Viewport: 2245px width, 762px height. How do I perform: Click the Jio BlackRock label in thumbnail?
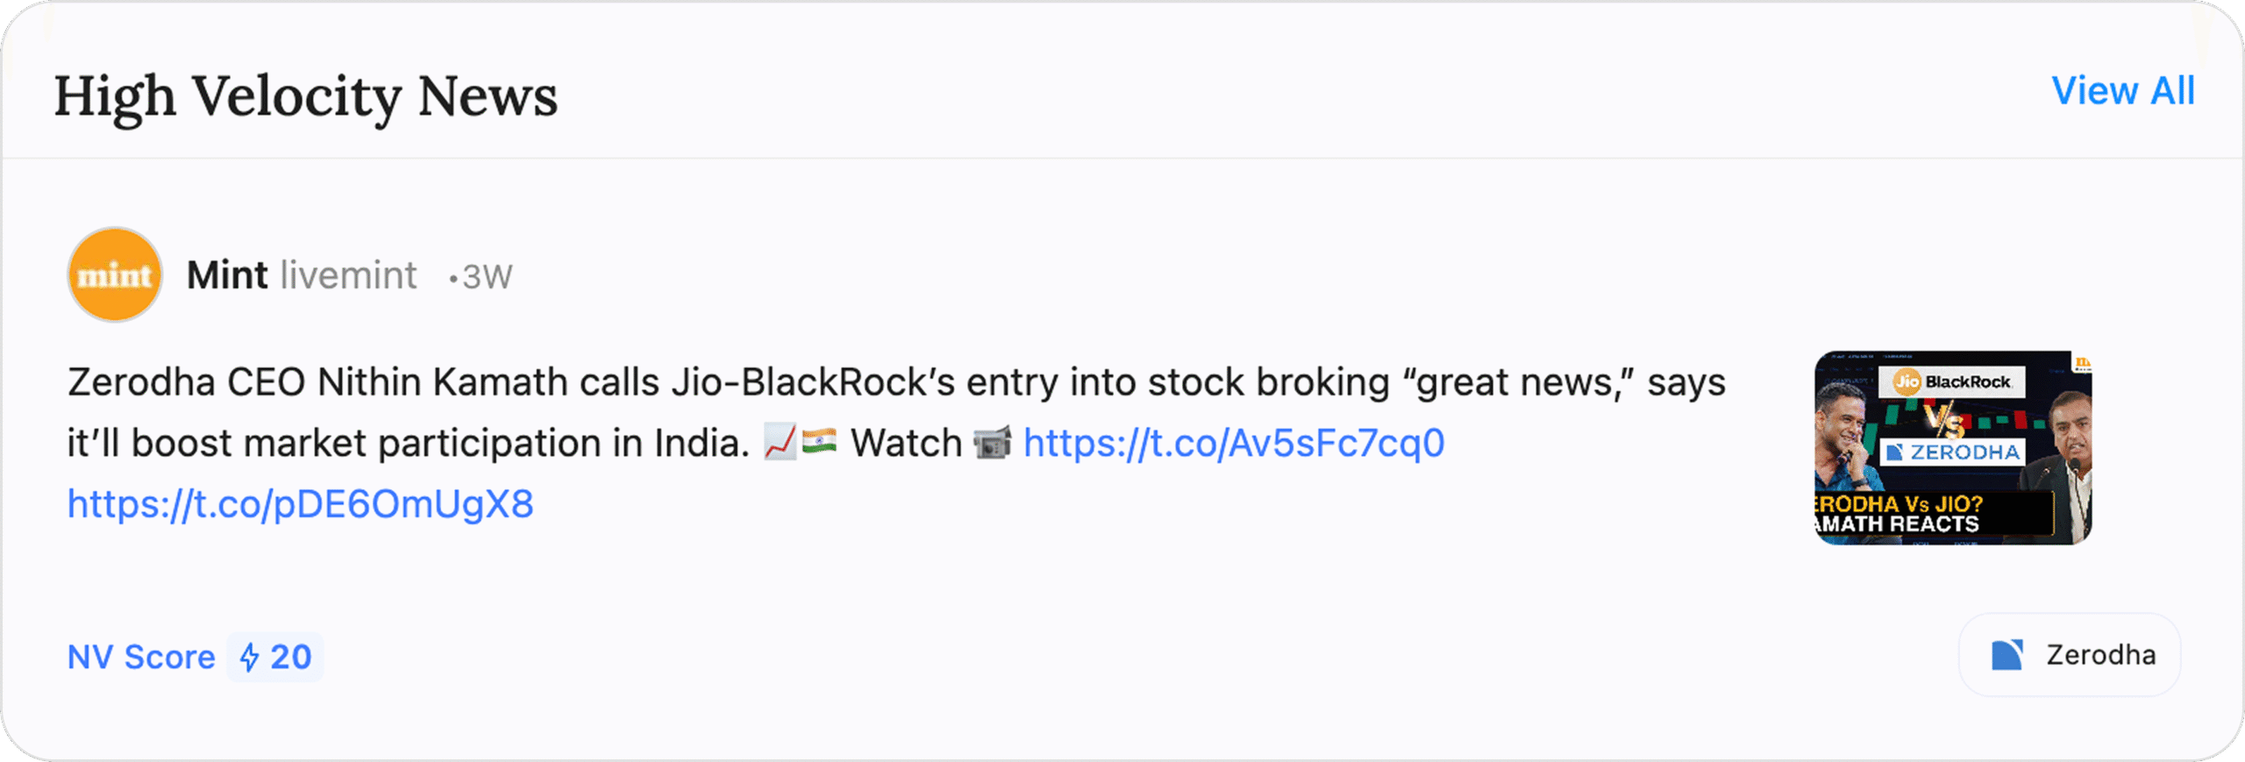pyautogui.click(x=1952, y=382)
